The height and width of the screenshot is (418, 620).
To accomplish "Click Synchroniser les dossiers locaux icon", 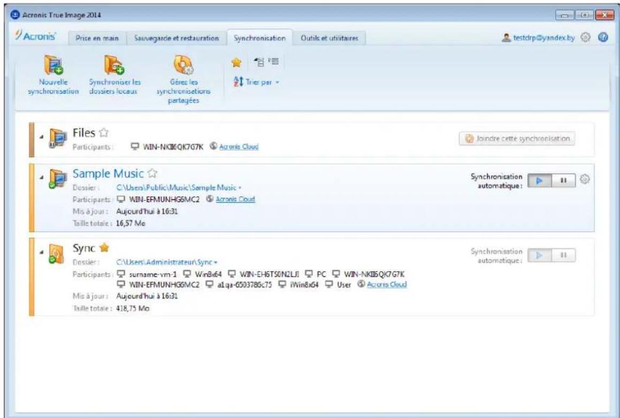I will 114,65.
